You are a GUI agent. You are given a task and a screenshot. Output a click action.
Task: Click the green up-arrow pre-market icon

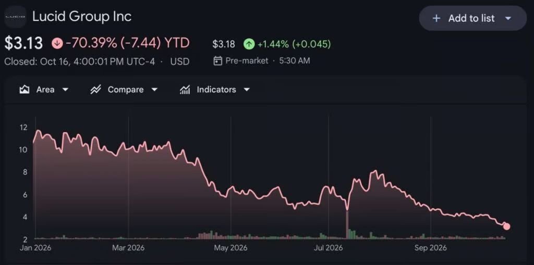(x=249, y=44)
